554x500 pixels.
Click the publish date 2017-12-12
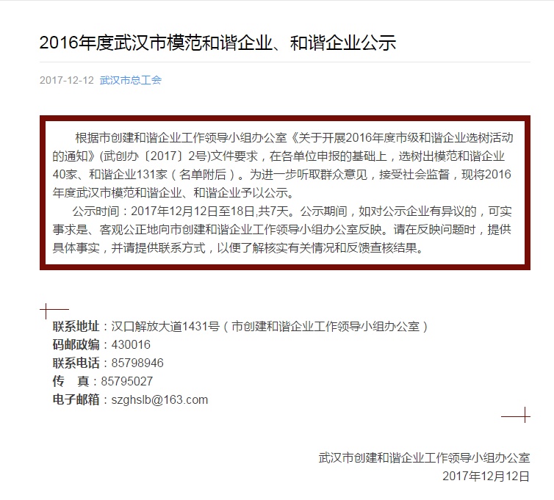point(66,80)
